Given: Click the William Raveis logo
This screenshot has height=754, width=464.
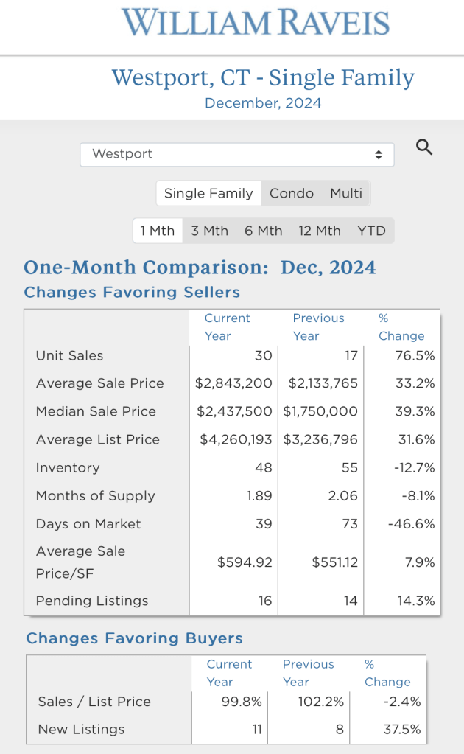Looking at the screenshot, I should coord(256,23).
